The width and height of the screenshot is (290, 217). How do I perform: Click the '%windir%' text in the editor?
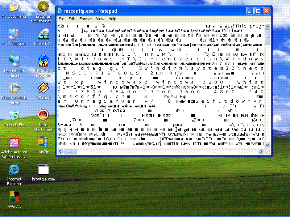point(161,68)
